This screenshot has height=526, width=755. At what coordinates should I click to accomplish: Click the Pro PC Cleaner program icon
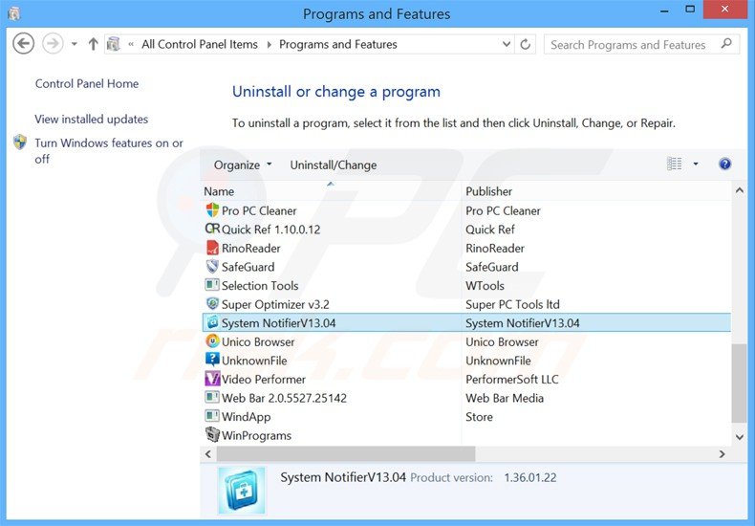(x=212, y=210)
